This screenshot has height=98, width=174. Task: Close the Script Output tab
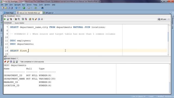click(17, 58)
